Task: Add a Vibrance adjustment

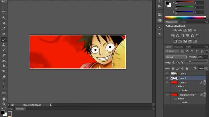Action: tap(195, 30)
